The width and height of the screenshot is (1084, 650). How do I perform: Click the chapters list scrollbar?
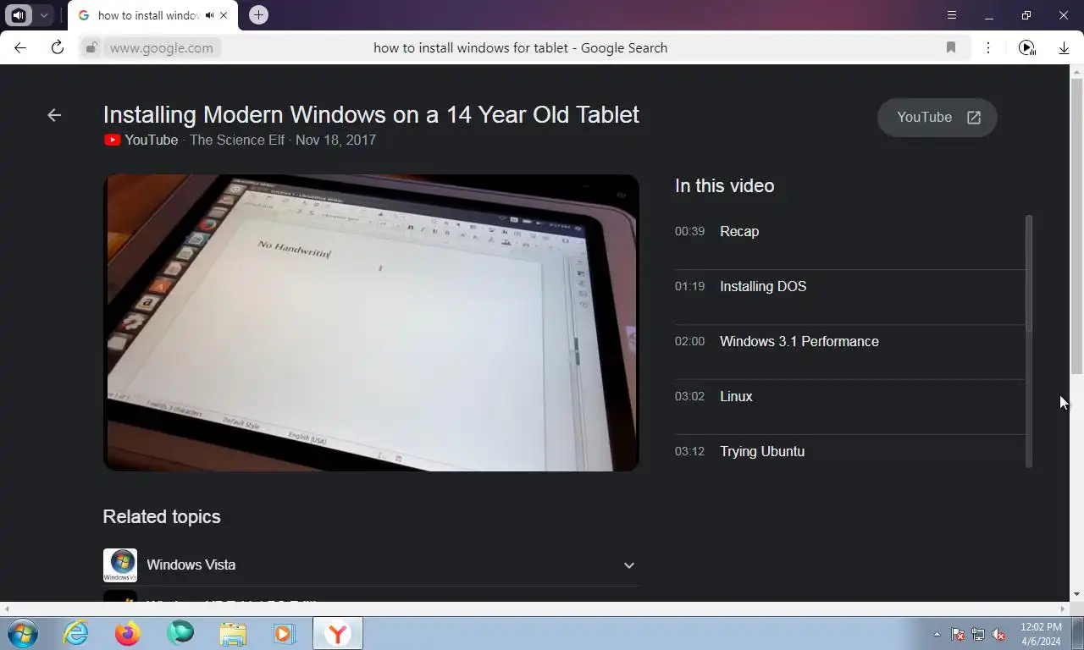click(1029, 273)
